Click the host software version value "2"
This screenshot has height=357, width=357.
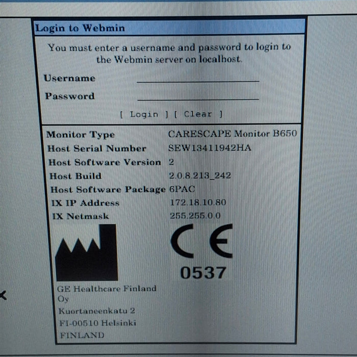171,162
